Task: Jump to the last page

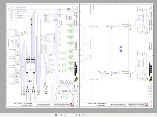Action: click(80, 115)
